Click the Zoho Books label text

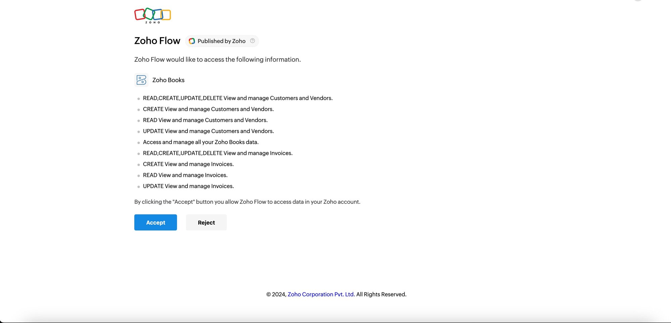168,80
